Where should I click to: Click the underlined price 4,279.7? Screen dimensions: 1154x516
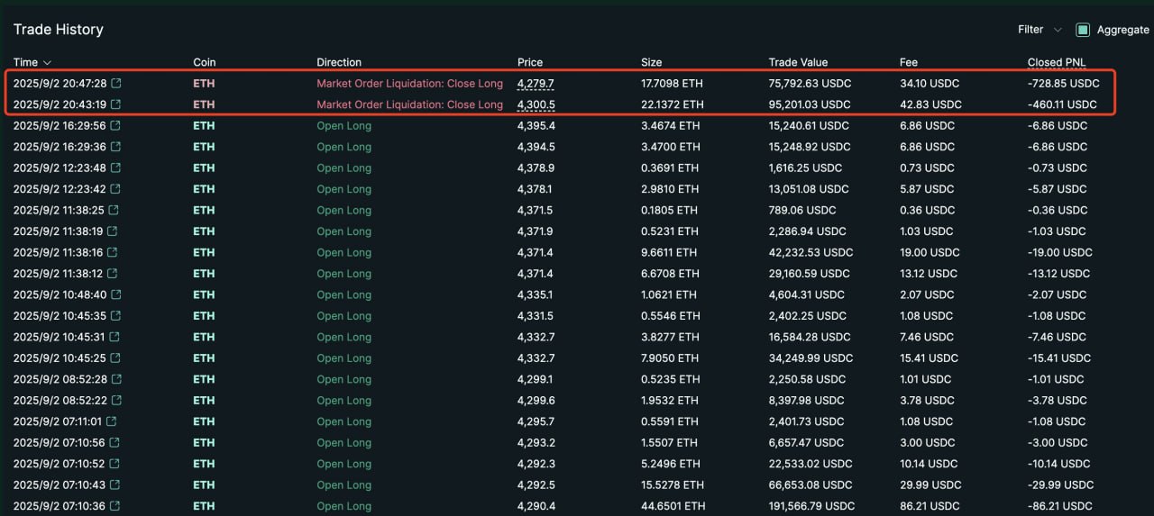tap(536, 84)
